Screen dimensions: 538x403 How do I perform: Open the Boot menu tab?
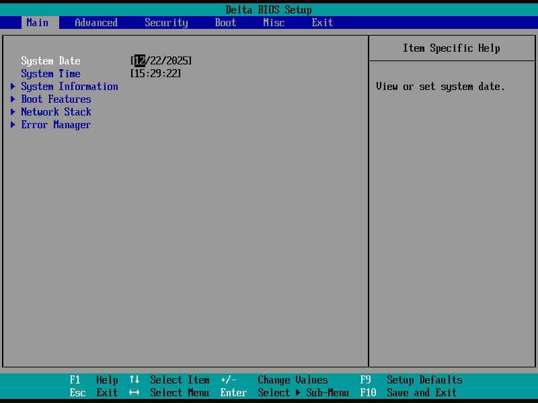(x=225, y=23)
